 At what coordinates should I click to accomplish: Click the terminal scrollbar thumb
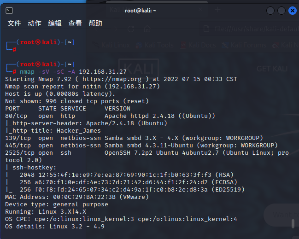coord(293,223)
